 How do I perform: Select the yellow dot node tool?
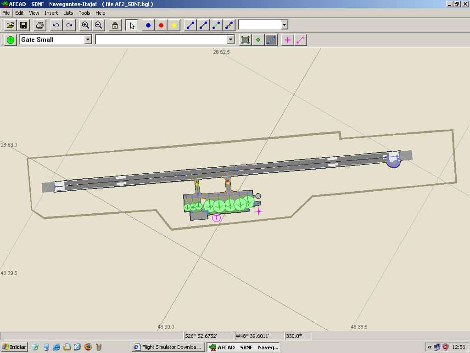tap(173, 25)
